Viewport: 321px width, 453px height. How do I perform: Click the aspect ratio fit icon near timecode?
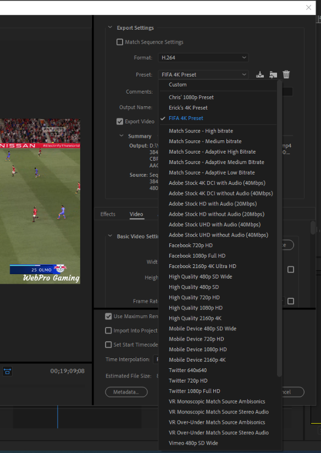click(8, 371)
